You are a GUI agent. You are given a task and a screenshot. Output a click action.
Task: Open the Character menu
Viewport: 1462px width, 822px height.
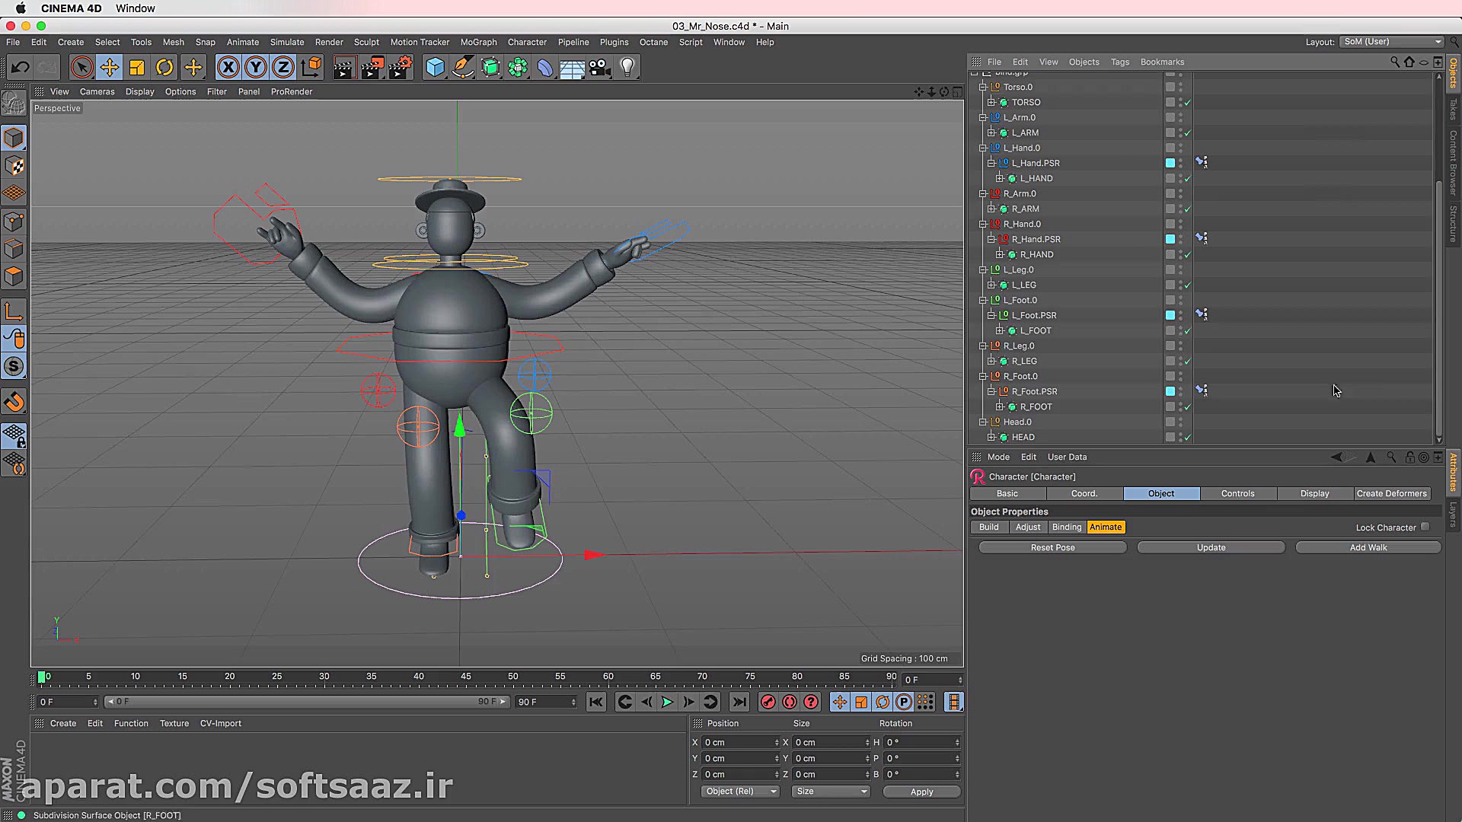pyautogui.click(x=527, y=42)
